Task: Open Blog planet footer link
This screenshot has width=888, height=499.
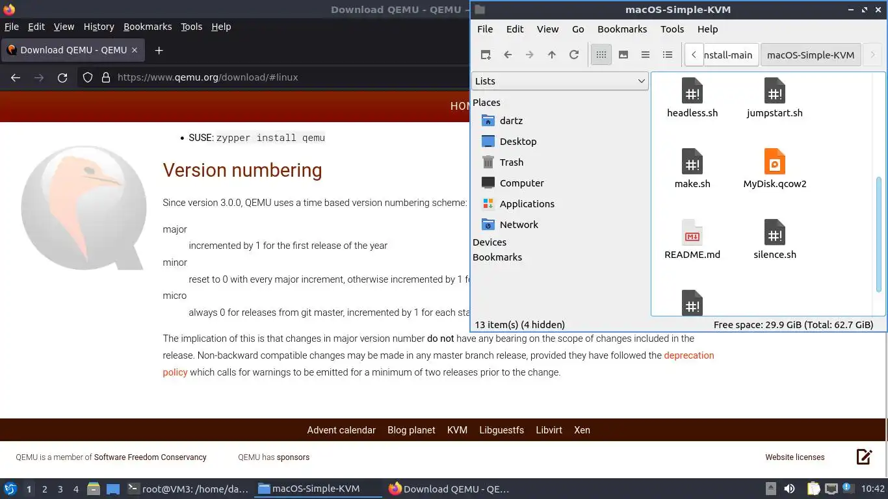Action: [411, 430]
